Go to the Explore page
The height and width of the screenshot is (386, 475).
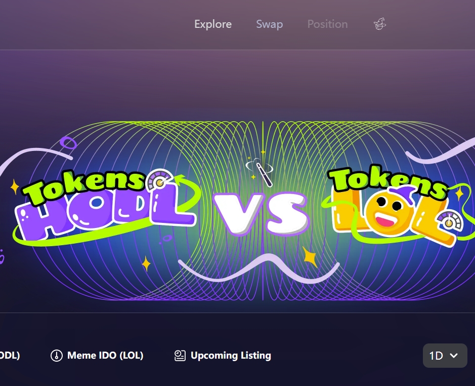pos(213,24)
